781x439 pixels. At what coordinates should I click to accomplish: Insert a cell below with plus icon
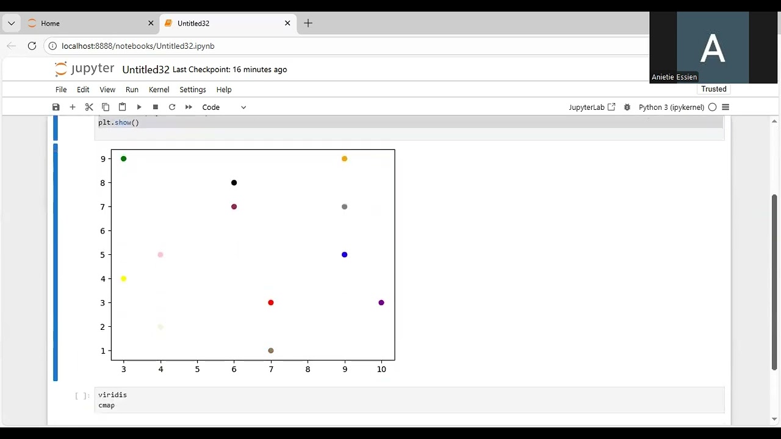coord(73,107)
